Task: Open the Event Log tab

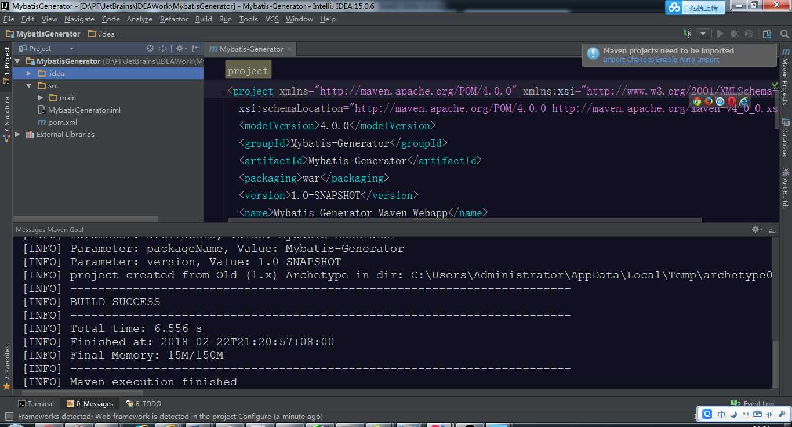Action: 753,403
